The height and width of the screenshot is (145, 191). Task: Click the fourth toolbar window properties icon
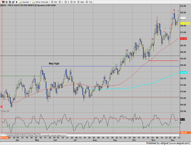(13, 2)
